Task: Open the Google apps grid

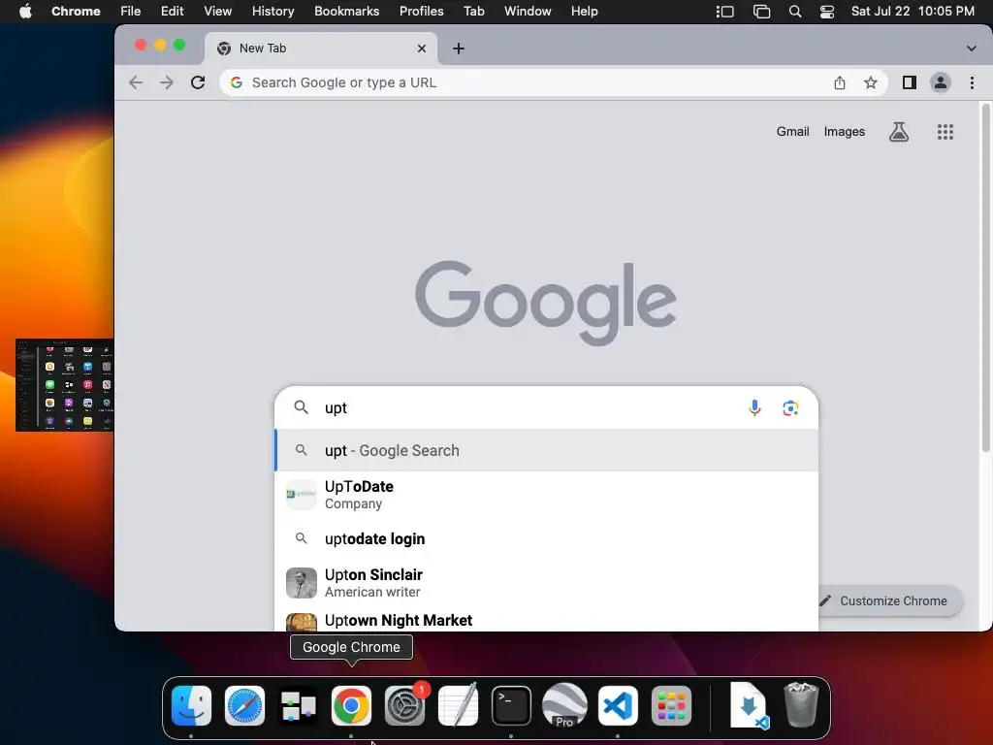Action: click(x=945, y=132)
